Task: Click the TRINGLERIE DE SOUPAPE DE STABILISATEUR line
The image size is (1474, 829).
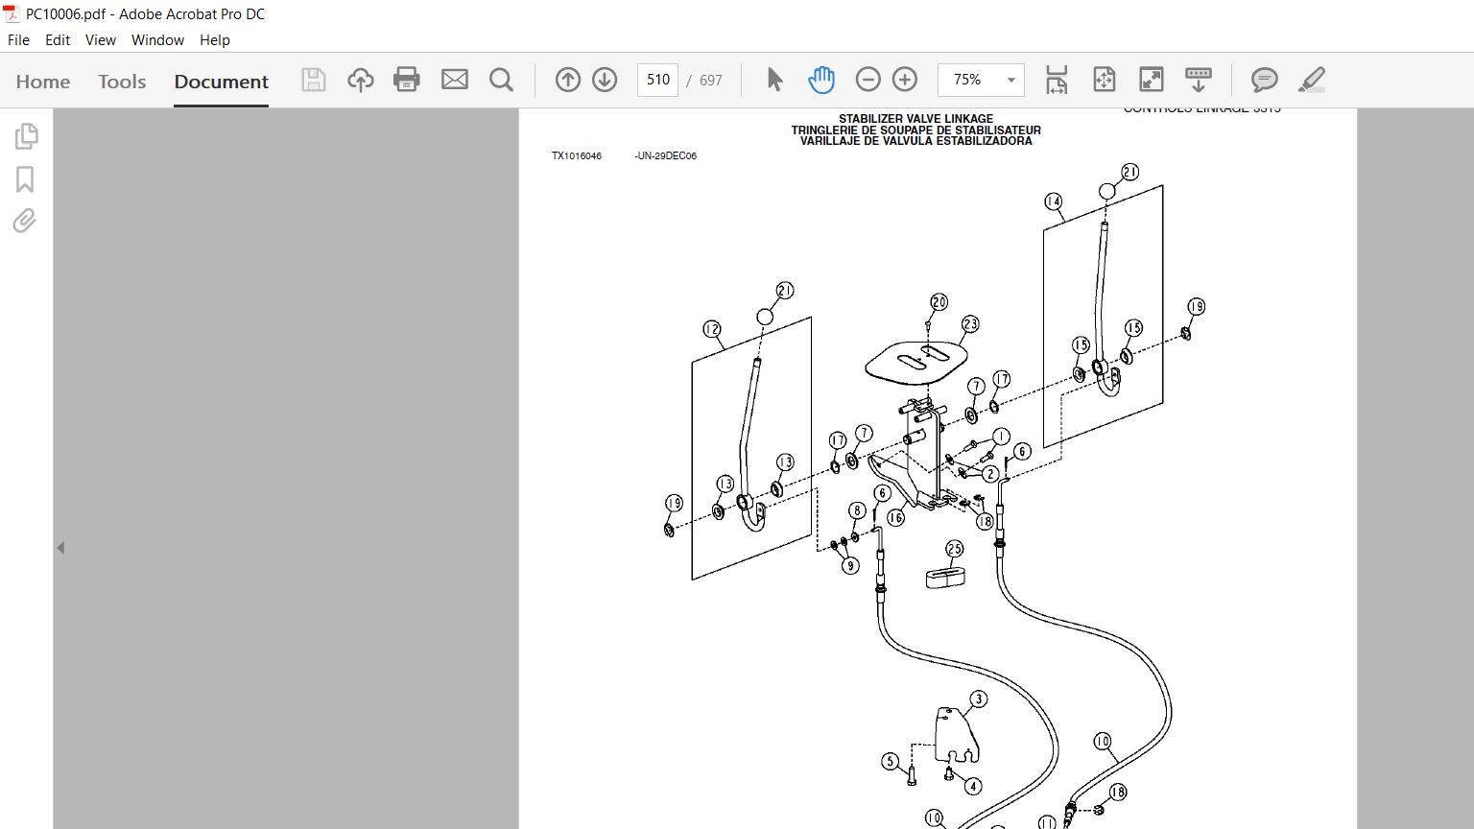Action: click(x=915, y=130)
